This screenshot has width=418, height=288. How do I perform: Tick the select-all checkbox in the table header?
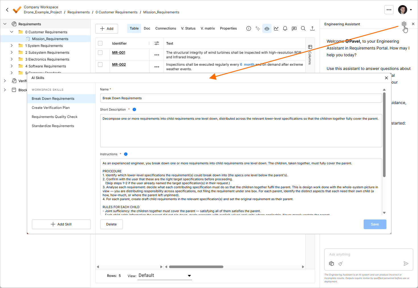pos(100,43)
